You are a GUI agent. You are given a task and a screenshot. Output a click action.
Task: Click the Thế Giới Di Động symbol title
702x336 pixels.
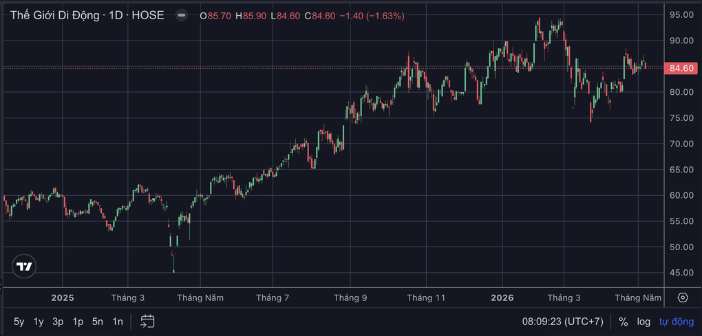[x=56, y=16]
